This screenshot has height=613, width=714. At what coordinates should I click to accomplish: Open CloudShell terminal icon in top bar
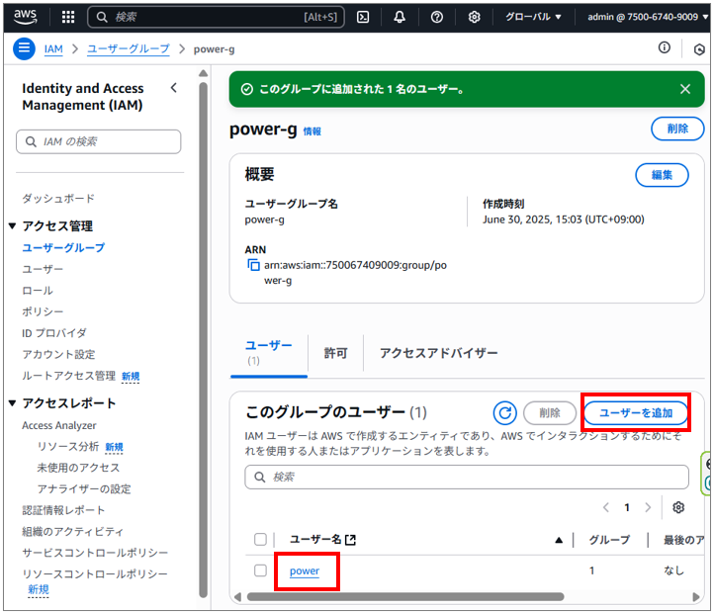point(363,17)
